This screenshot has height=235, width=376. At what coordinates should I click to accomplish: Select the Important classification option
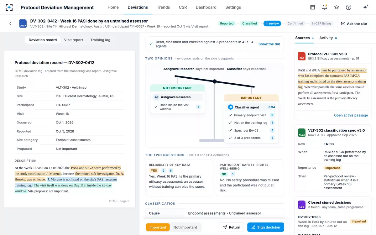[x=158, y=227]
